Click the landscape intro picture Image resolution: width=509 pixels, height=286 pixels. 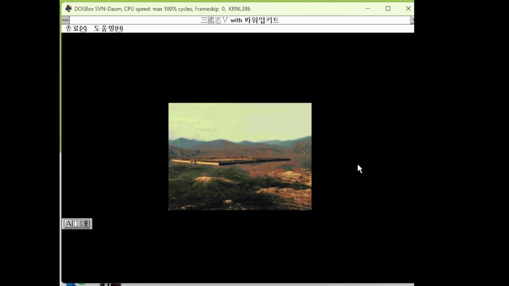point(240,157)
